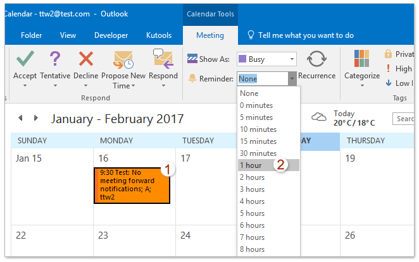The image size is (419, 262).
Task: Select 1 hour reminder option
Action: [268, 165]
